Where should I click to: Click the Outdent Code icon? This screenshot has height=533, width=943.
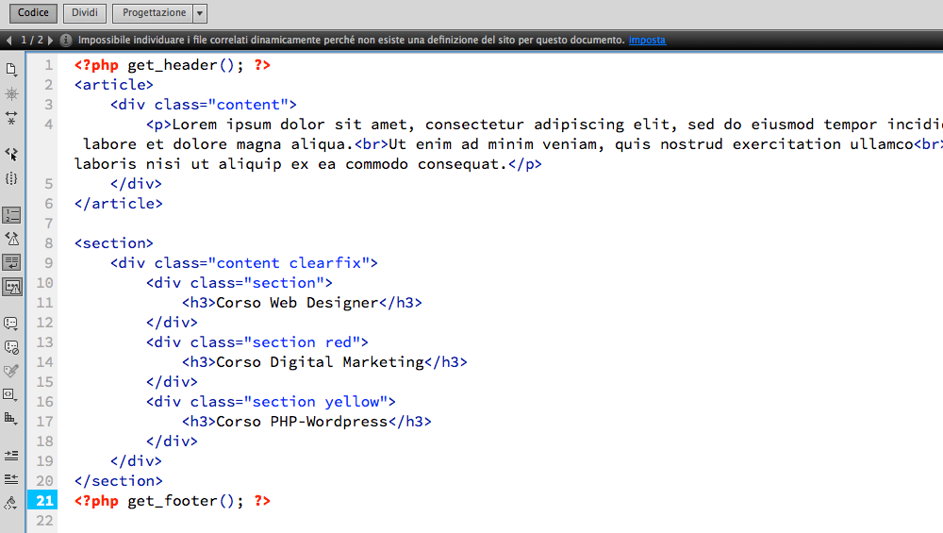[11, 479]
